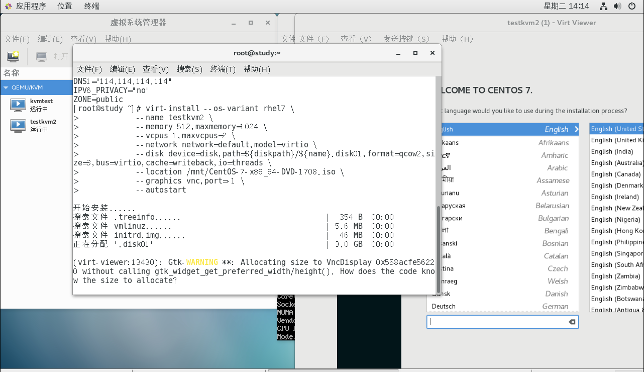644x372 pixels.
Task: Select Czech in the language list
Action: tap(502, 268)
